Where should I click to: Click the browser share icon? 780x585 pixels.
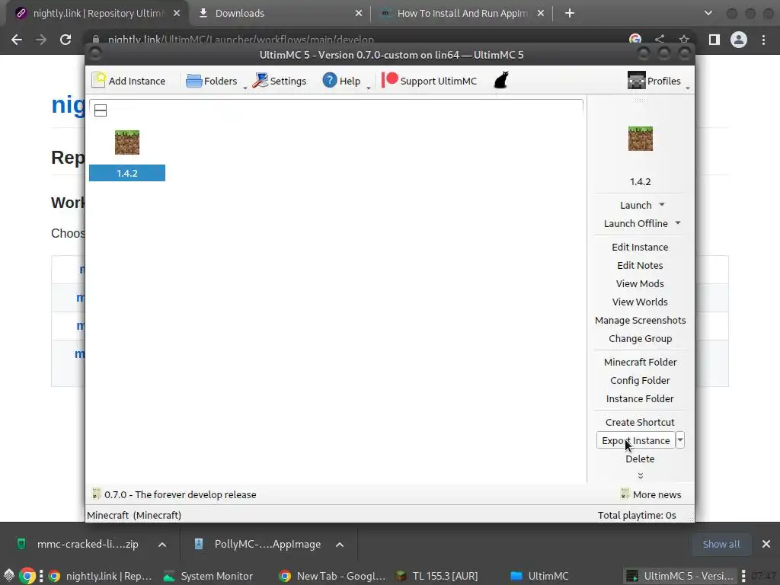coord(660,40)
